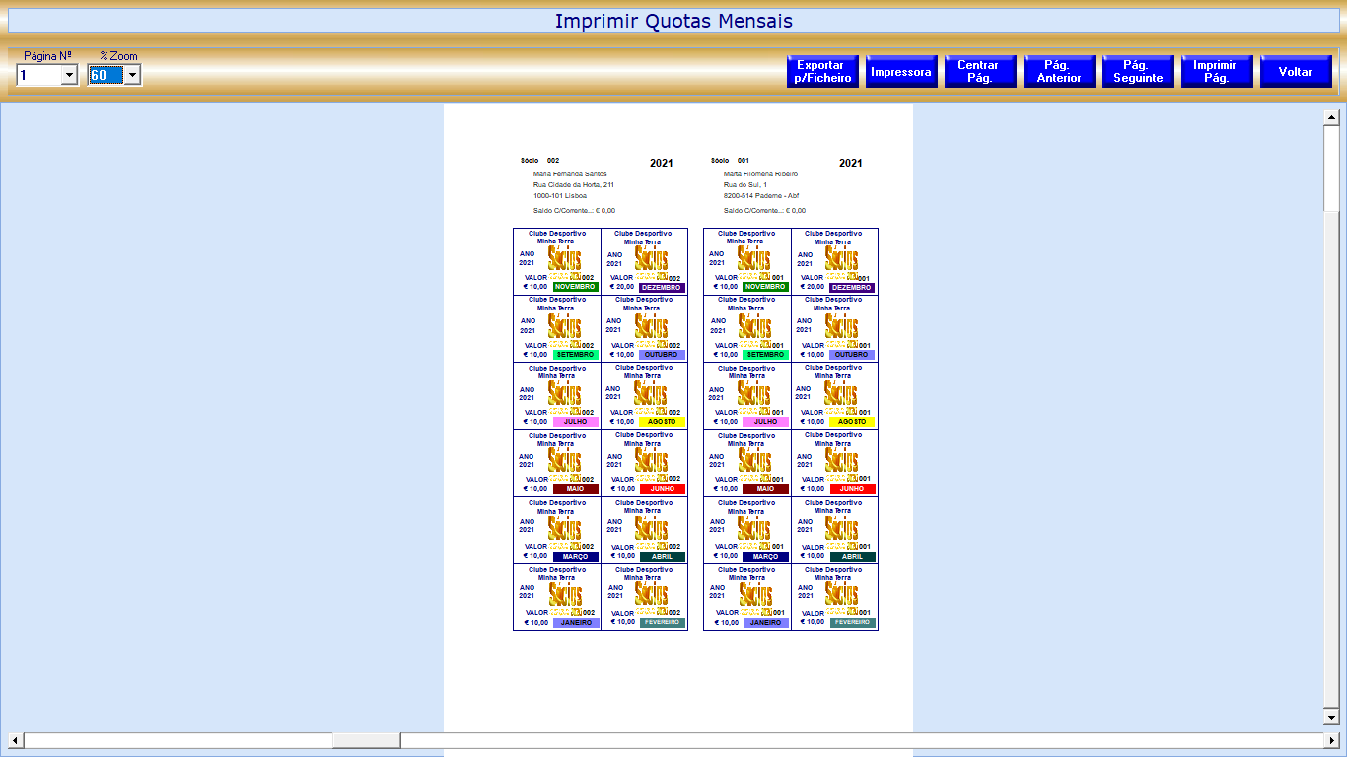1347x757 pixels.
Task: Select the zoom value field showing 60
Action: pos(105,76)
